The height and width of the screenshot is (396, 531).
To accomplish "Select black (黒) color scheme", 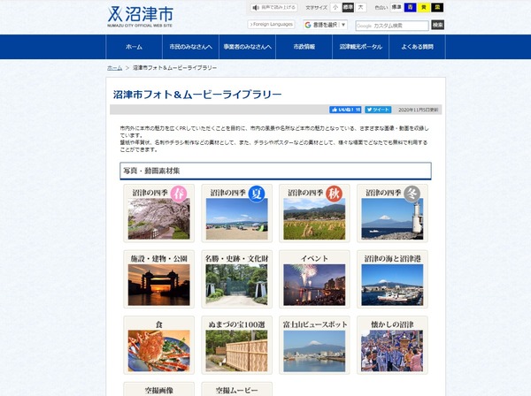I will (437, 7).
